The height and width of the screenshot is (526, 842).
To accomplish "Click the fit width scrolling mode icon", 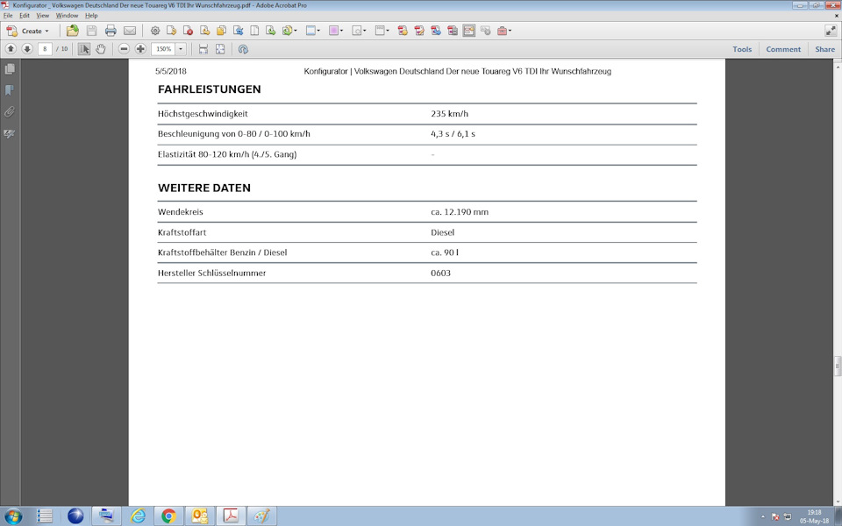I will click(203, 49).
